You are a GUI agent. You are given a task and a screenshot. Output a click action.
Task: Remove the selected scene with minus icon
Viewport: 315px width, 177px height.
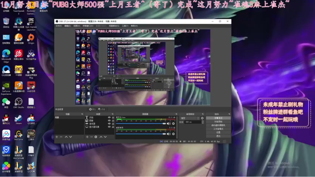point(61,137)
